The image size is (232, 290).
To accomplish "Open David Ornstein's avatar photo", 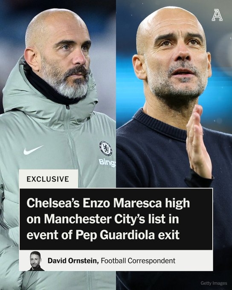I will point(36,261).
